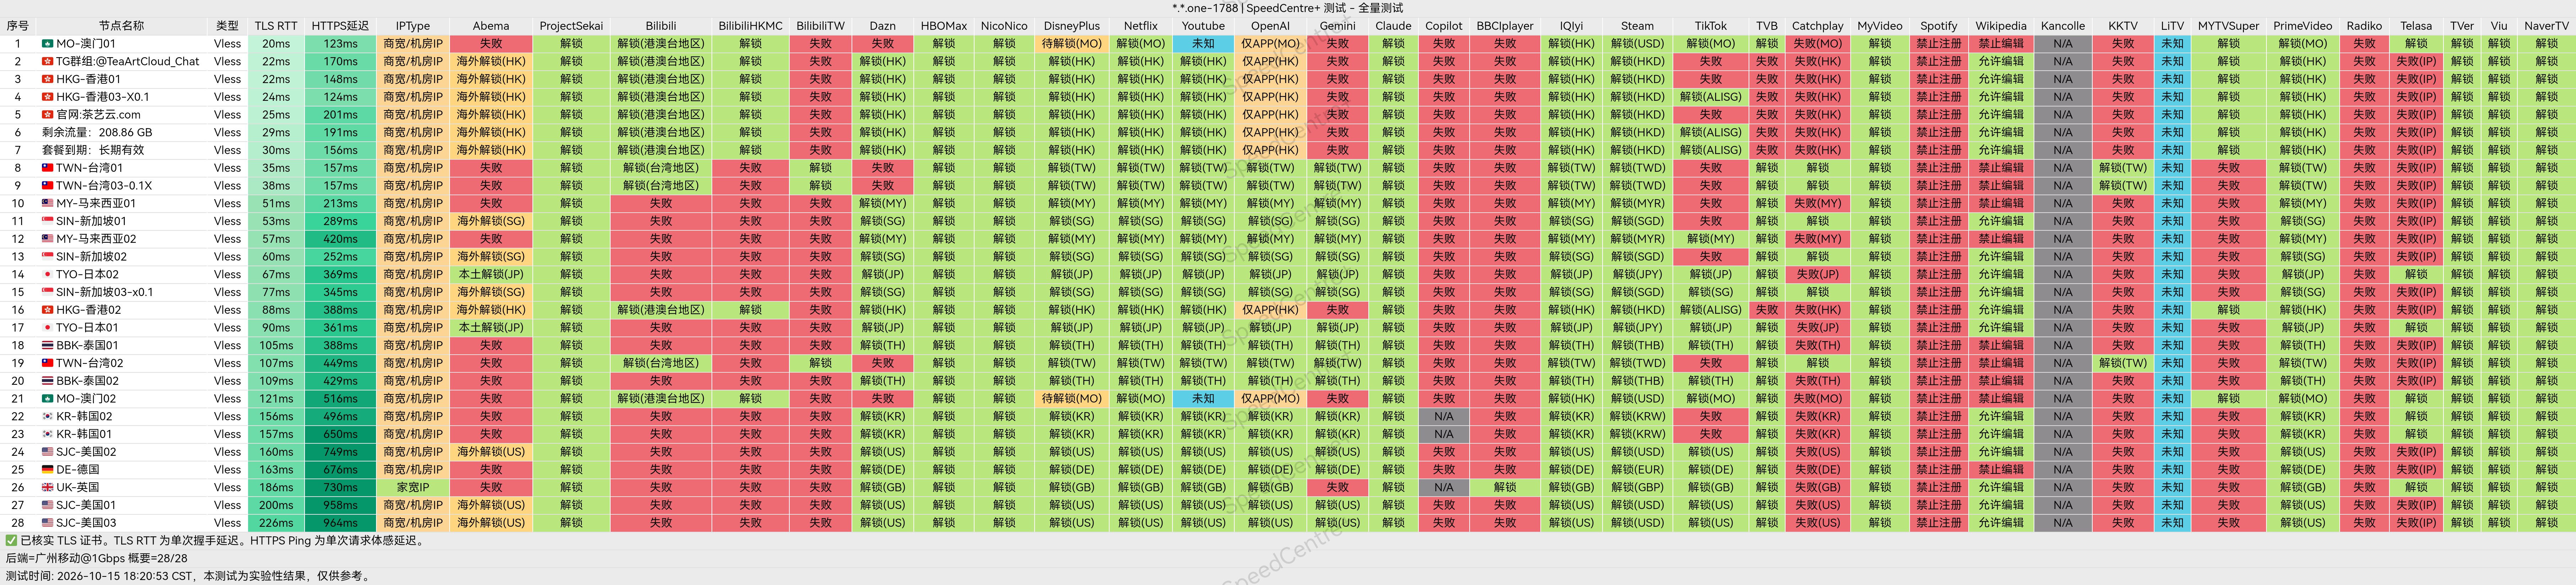Click the 序号 column header
The height and width of the screenshot is (585, 2576).
tap(18, 26)
